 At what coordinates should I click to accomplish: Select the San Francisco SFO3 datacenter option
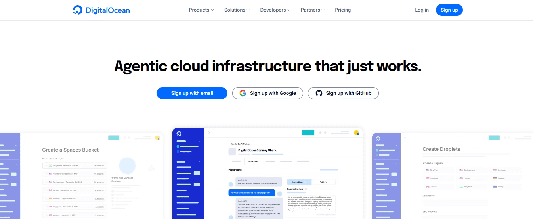tap(74, 182)
